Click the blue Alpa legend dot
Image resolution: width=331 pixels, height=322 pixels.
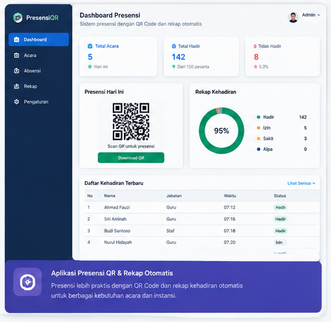pyautogui.click(x=259, y=149)
